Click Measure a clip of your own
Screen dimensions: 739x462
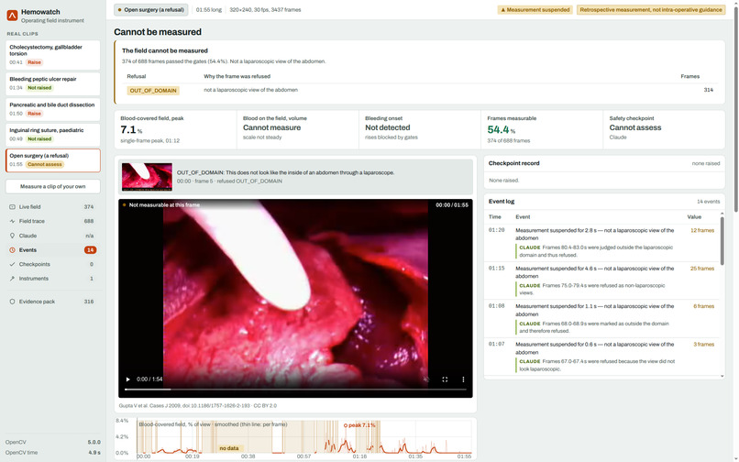tap(53, 186)
